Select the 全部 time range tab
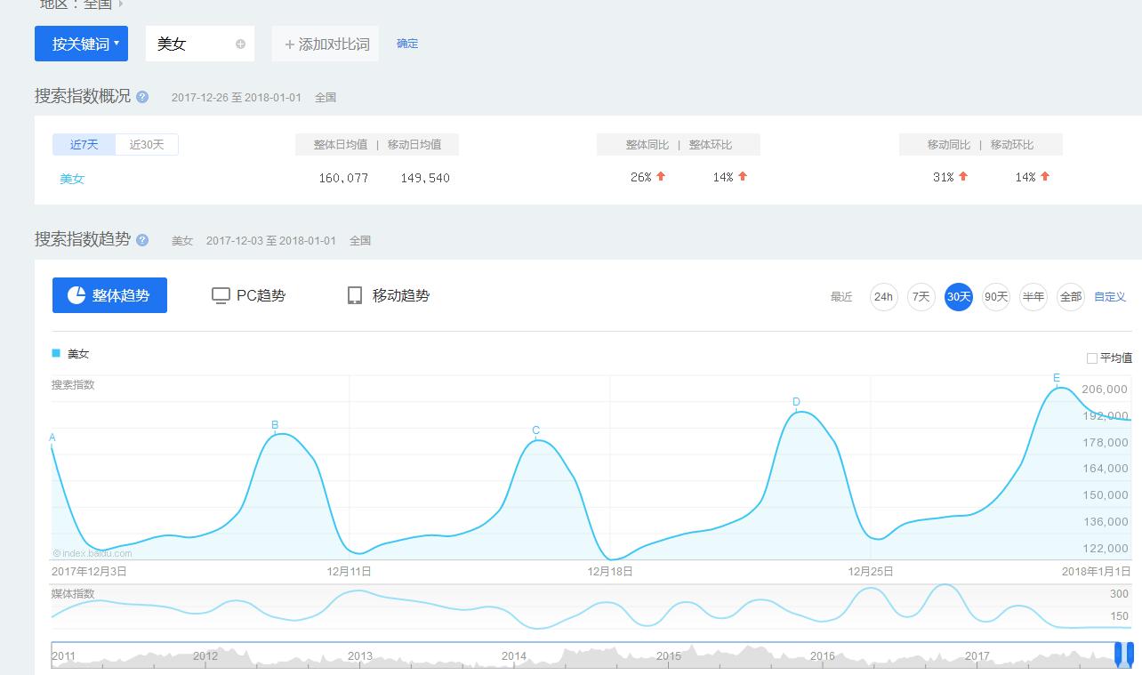1142x675 pixels. (x=1070, y=296)
